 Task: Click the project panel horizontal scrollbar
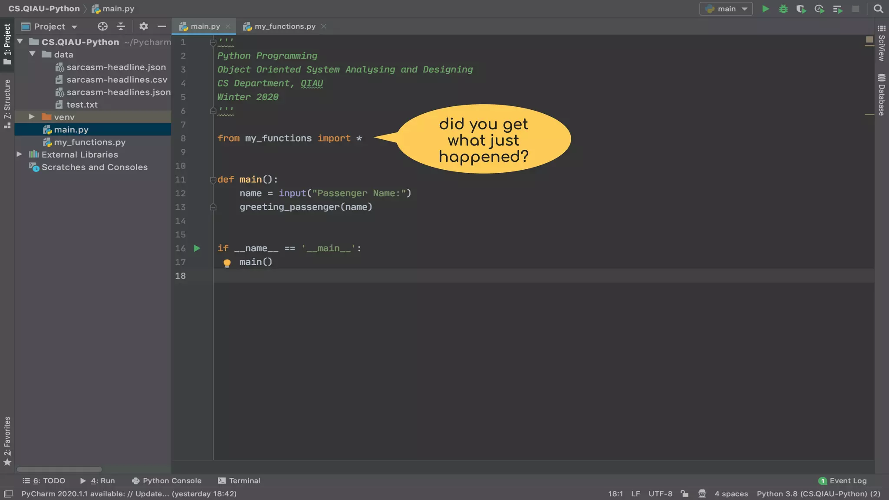59,469
